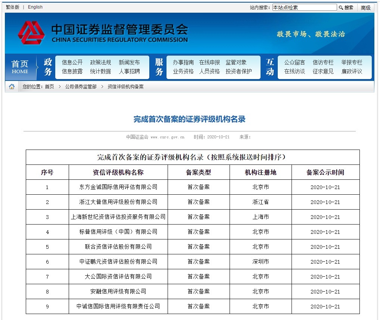This screenshot has height=320, width=380.
Task: Click the publish time 2020-10-21 under title
Action: point(218,137)
